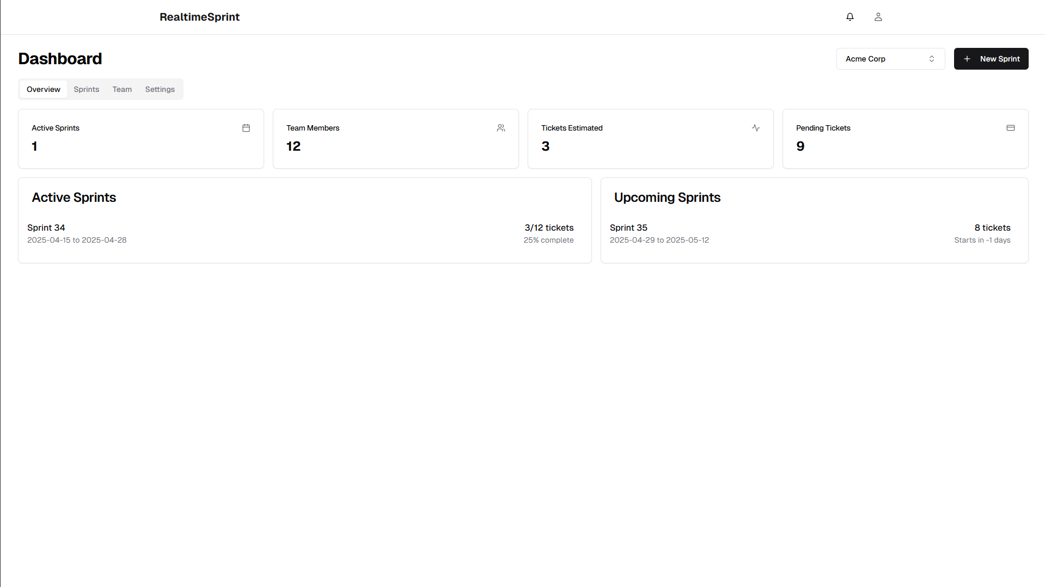Viewport: 1045px width, 587px height.
Task: Click the Active Sprints value 1
Action: [34, 146]
